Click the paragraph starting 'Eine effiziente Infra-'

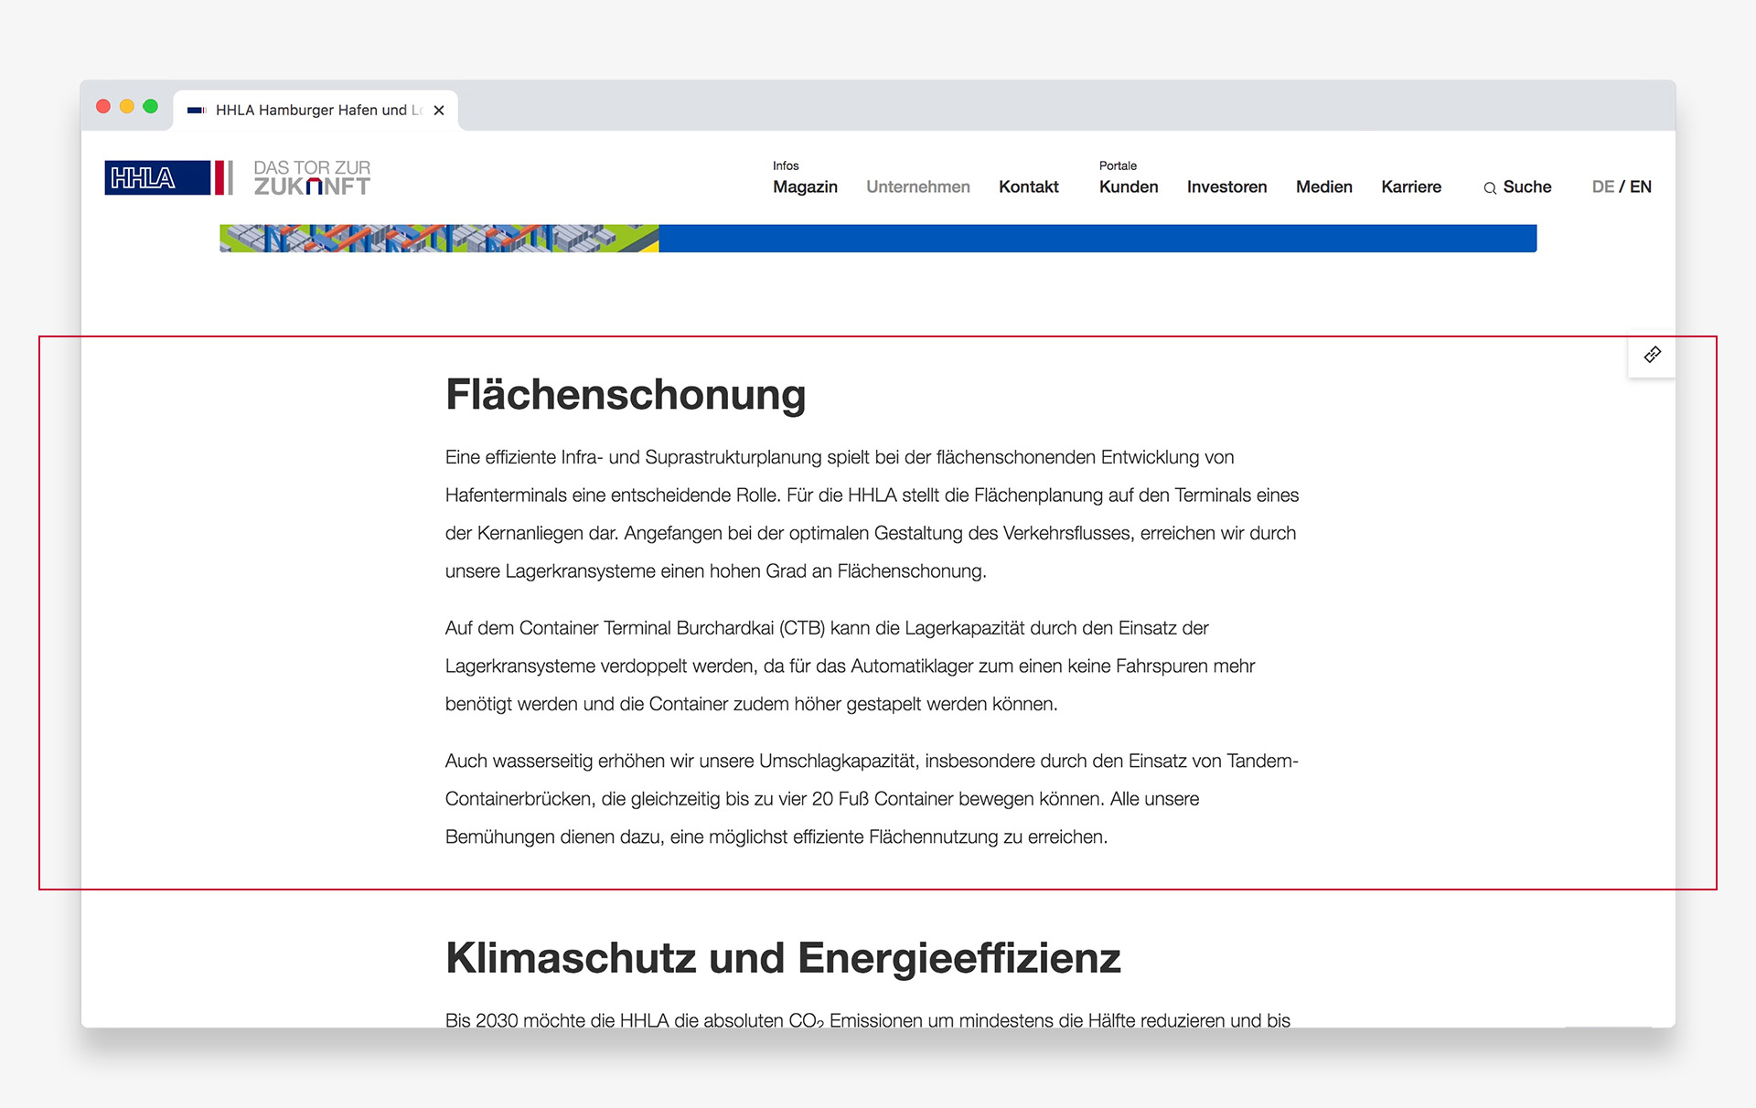click(x=872, y=514)
